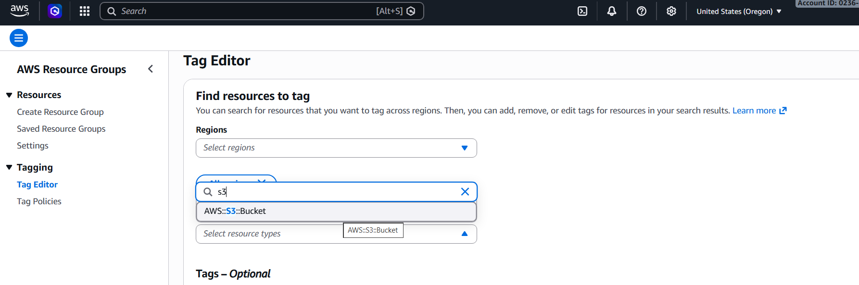Image resolution: width=859 pixels, height=285 pixels.
Task: Collapse the Resources section
Action: coord(9,95)
